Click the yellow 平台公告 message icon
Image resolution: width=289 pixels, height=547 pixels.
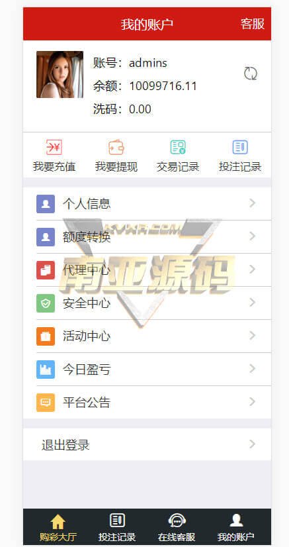46,403
